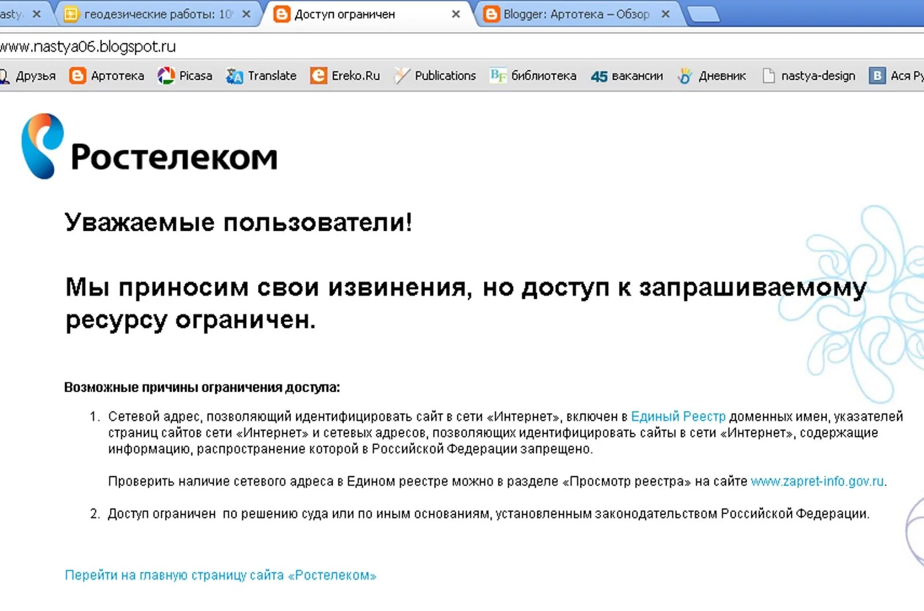Screen dimensions: 924x611
Task: Open the Picasa bookmark icon
Action: pos(166,76)
